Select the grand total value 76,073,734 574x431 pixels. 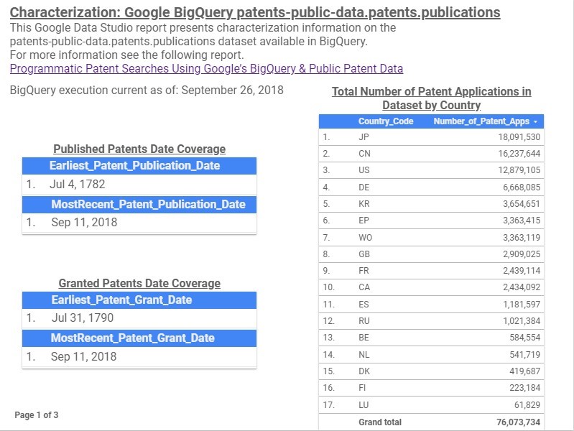point(519,422)
